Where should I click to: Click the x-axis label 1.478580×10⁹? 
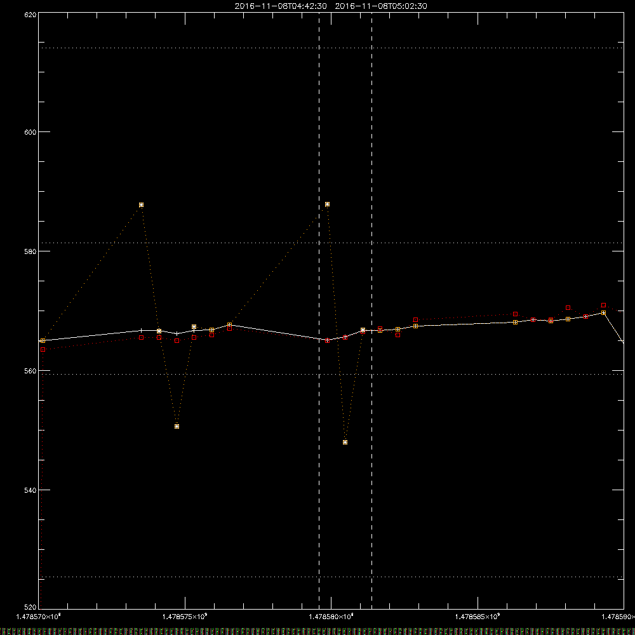click(331, 617)
